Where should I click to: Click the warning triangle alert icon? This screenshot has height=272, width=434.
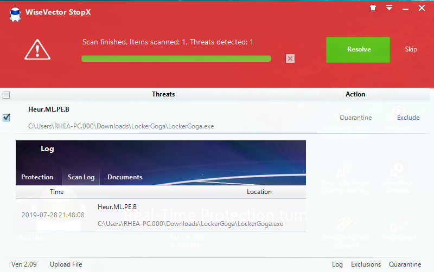(37, 49)
